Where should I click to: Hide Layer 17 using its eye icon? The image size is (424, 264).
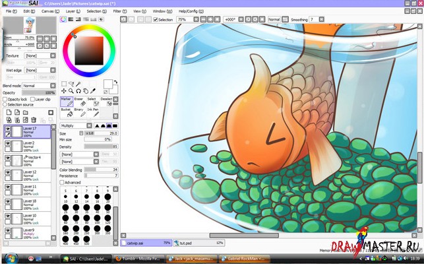(x=8, y=129)
